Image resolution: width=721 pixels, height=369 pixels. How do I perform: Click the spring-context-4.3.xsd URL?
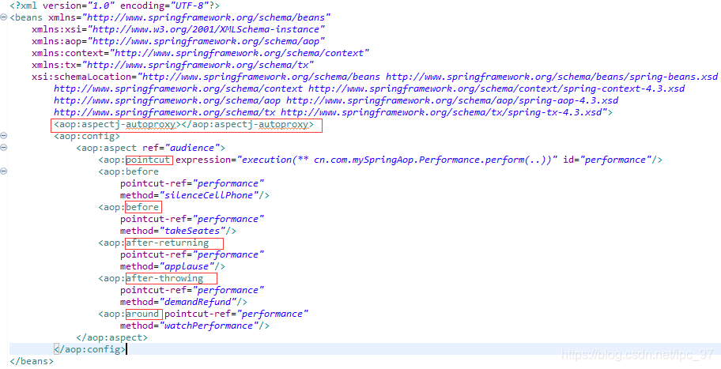[x=496, y=88]
